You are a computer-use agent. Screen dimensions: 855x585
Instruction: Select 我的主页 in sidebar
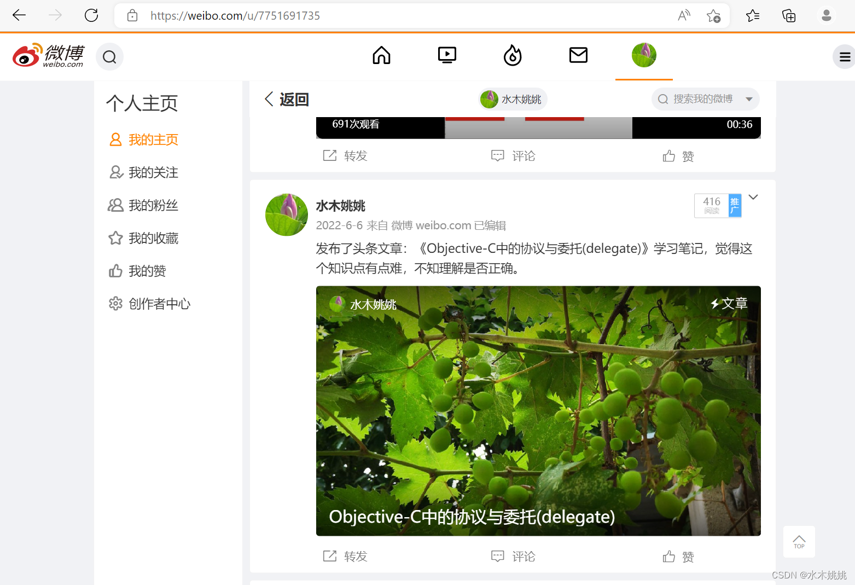pos(144,140)
